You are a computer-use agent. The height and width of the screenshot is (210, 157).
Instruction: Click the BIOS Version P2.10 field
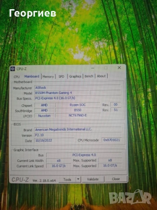coord(78,135)
